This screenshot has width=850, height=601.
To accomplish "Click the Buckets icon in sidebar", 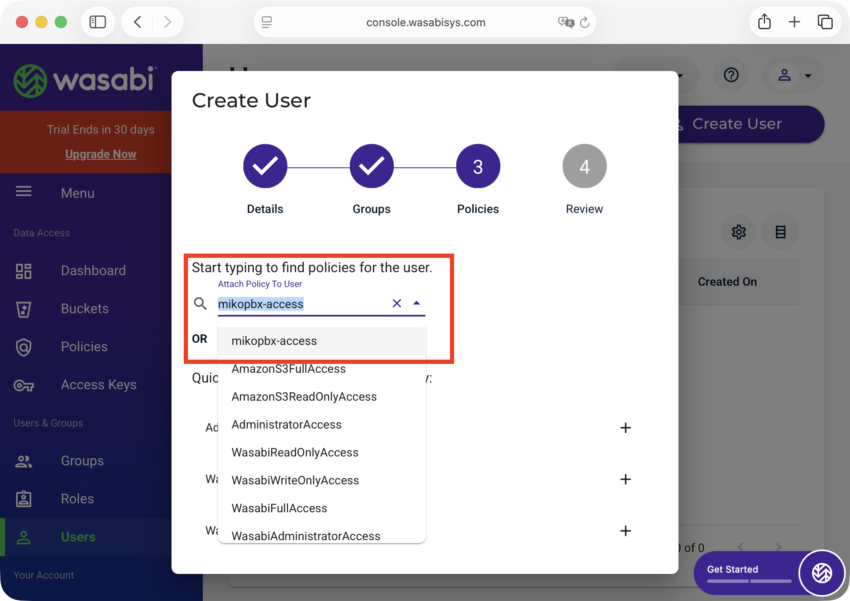I will point(24,309).
